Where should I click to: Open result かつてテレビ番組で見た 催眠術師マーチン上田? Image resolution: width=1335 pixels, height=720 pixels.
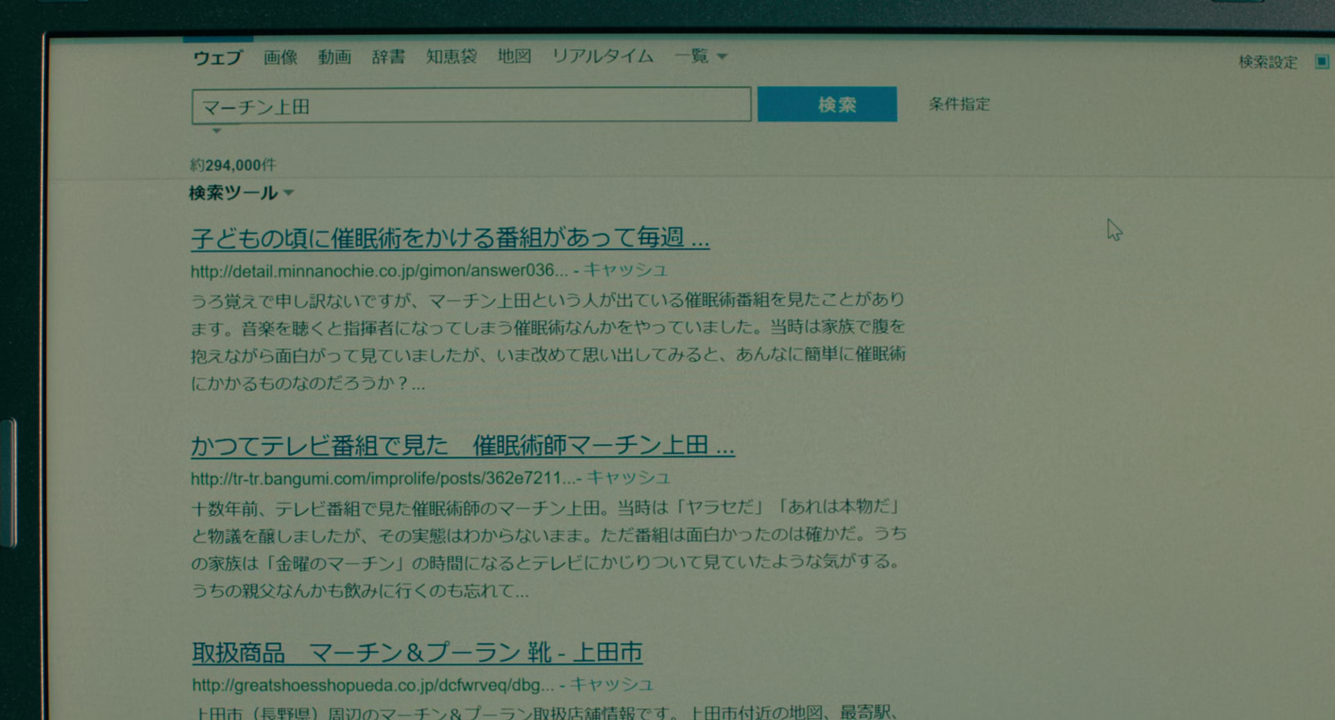(462, 445)
